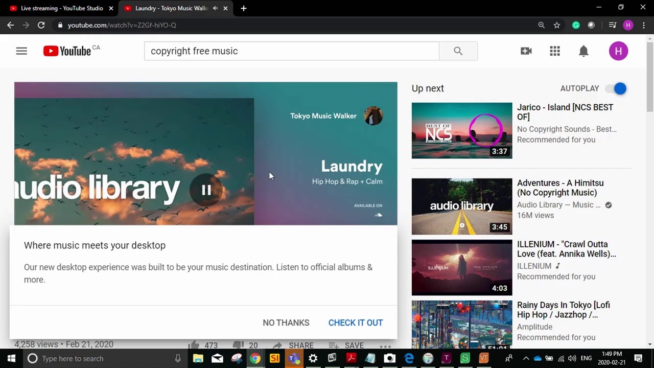The image size is (654, 368).
Task: Open the Chrome three-dot menu
Action: click(643, 25)
